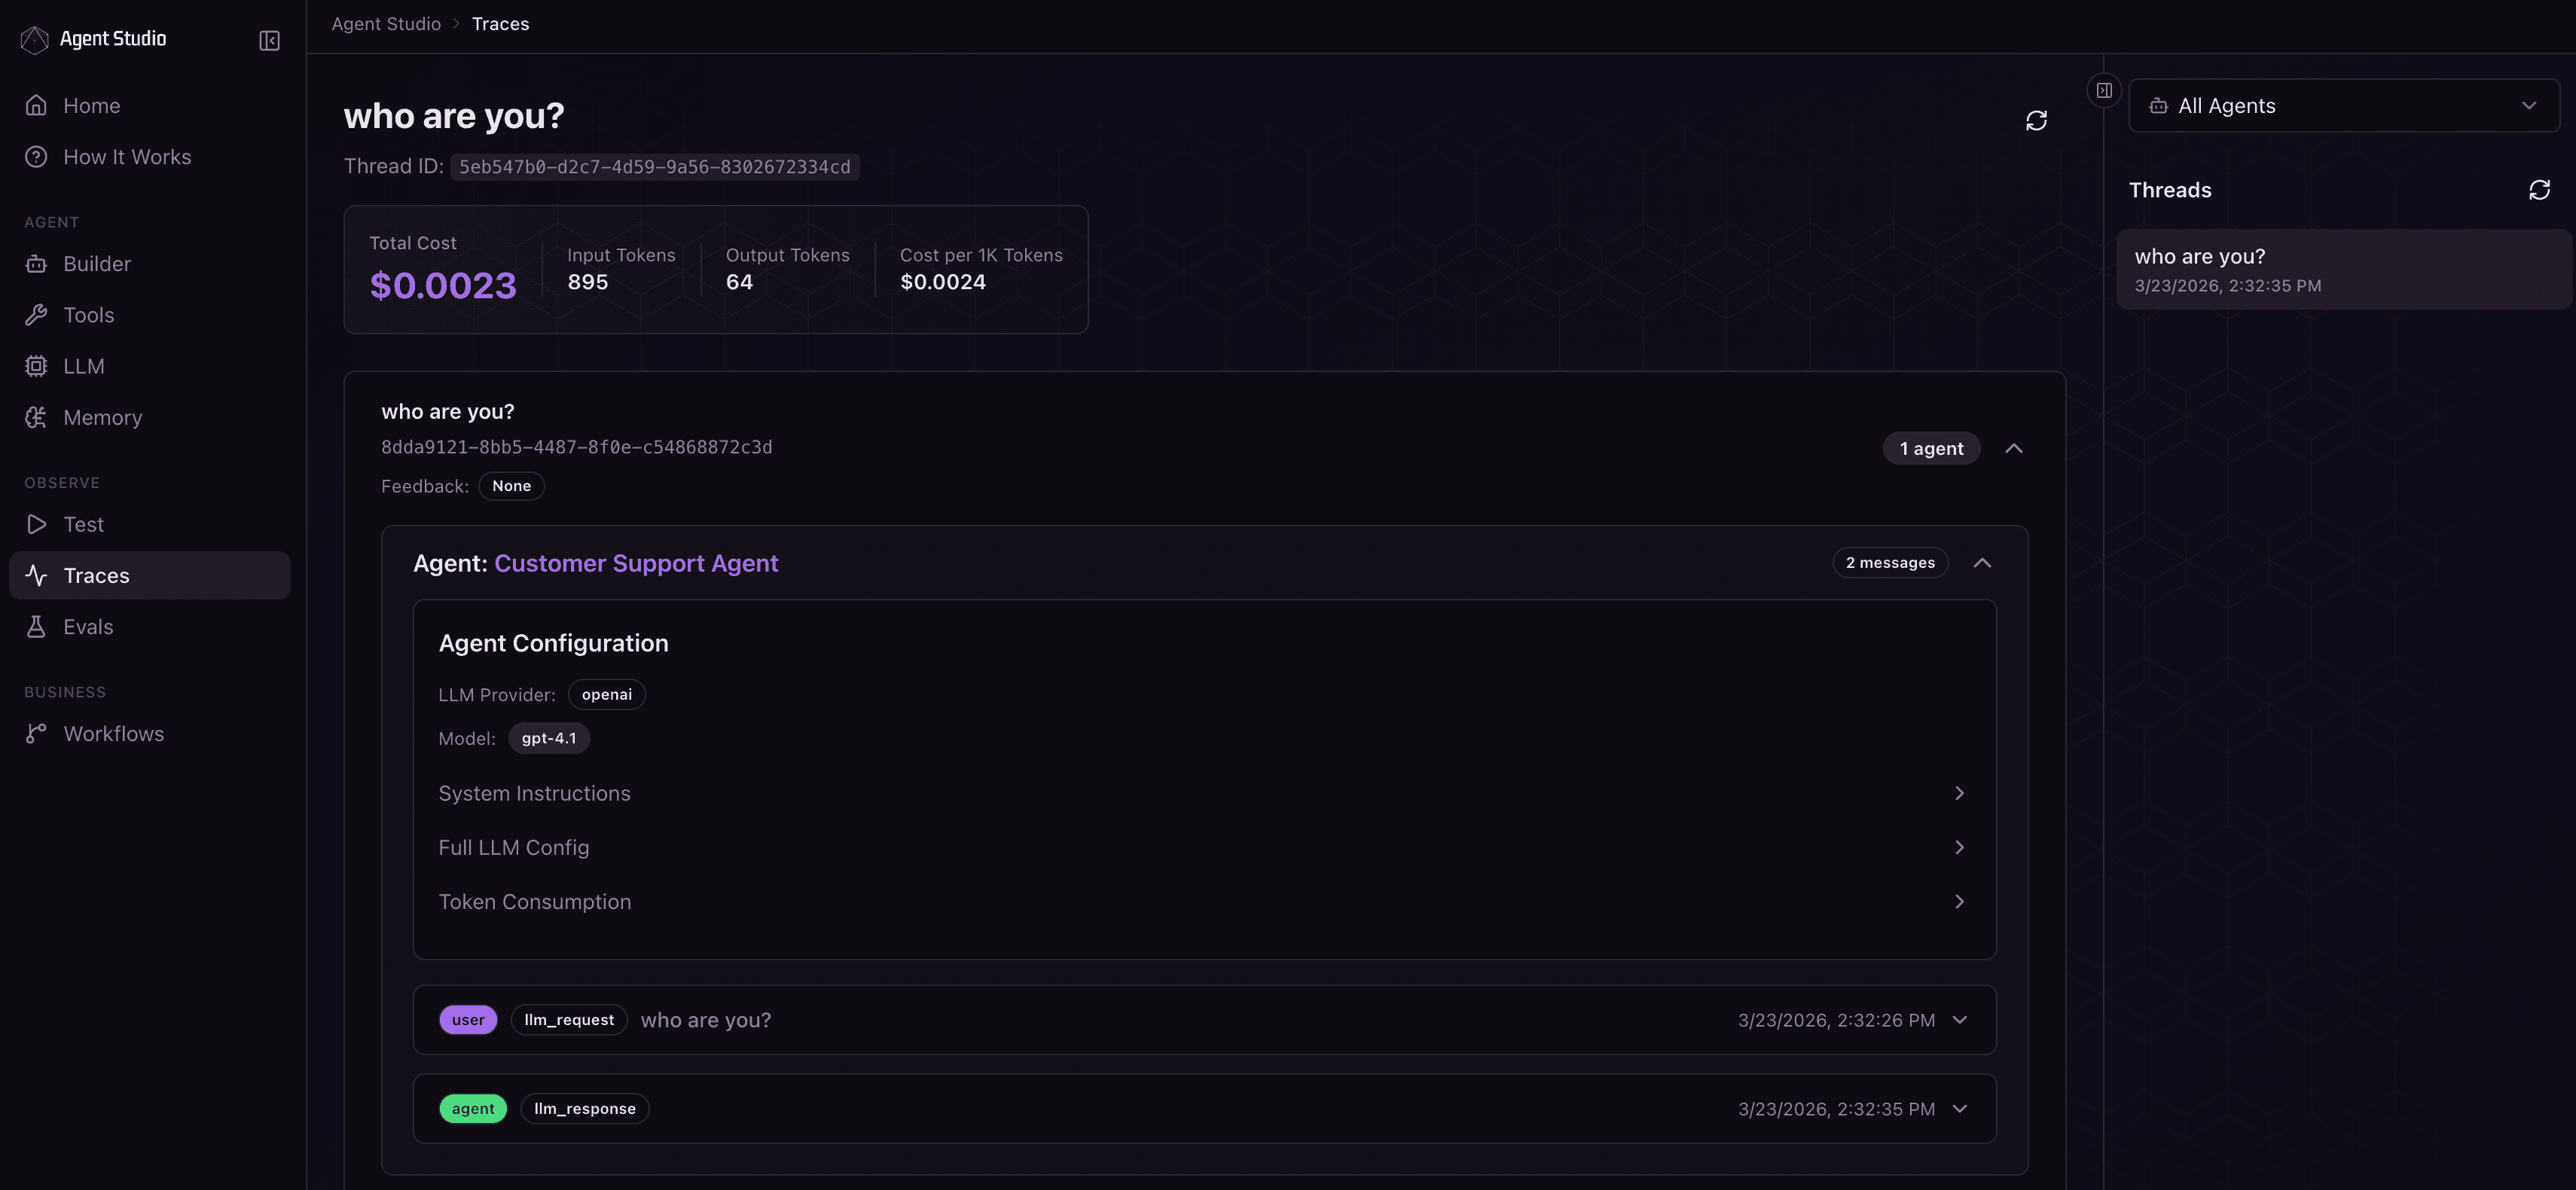Open the Evals section
The image size is (2576, 1190).
pos(88,627)
